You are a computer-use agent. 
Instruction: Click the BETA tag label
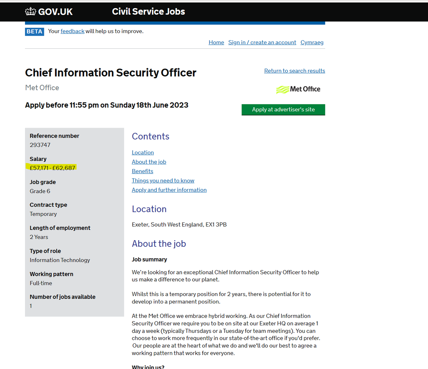(x=35, y=31)
